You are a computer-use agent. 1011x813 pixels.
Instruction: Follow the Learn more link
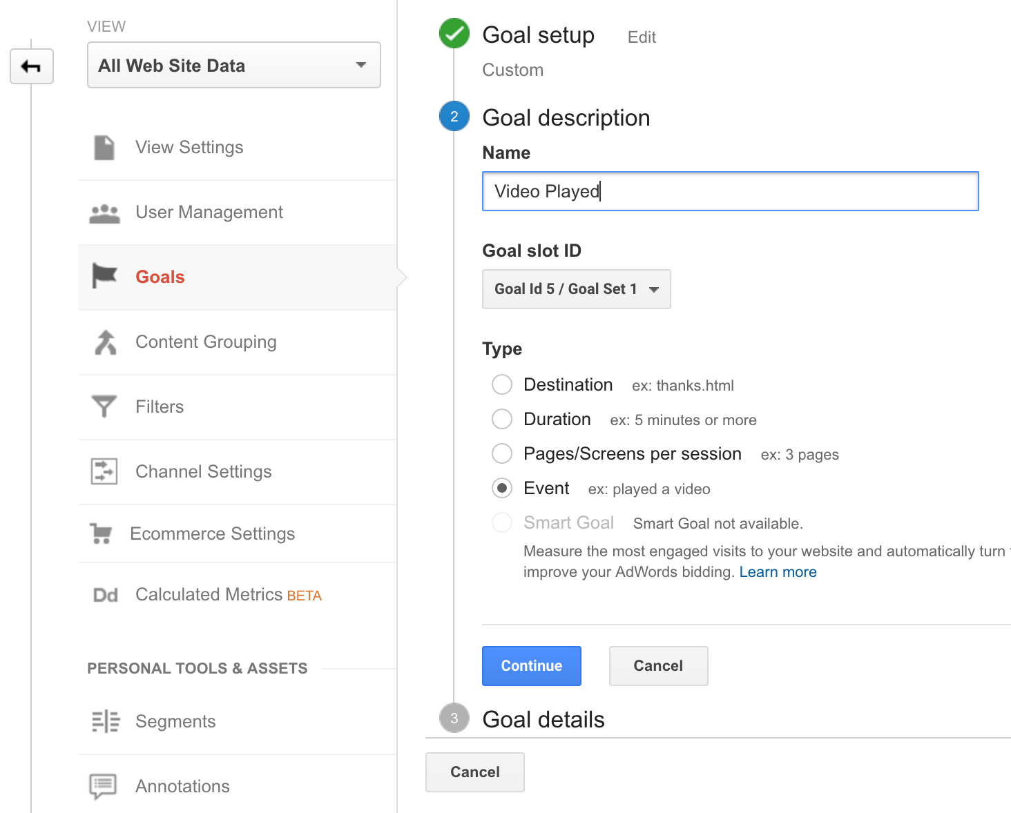click(x=778, y=572)
